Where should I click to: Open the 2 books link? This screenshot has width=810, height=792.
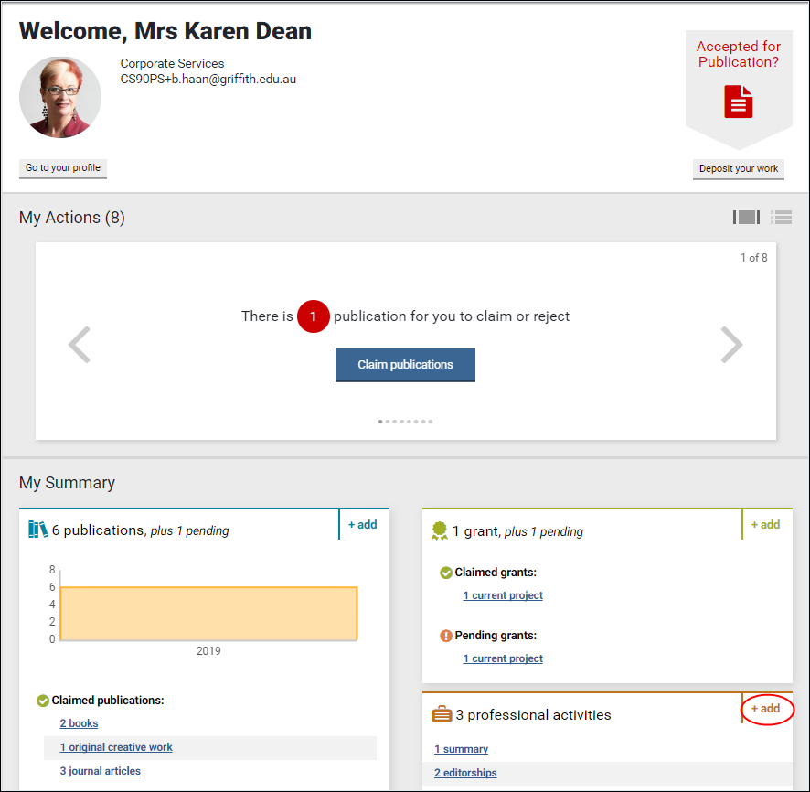pos(79,723)
